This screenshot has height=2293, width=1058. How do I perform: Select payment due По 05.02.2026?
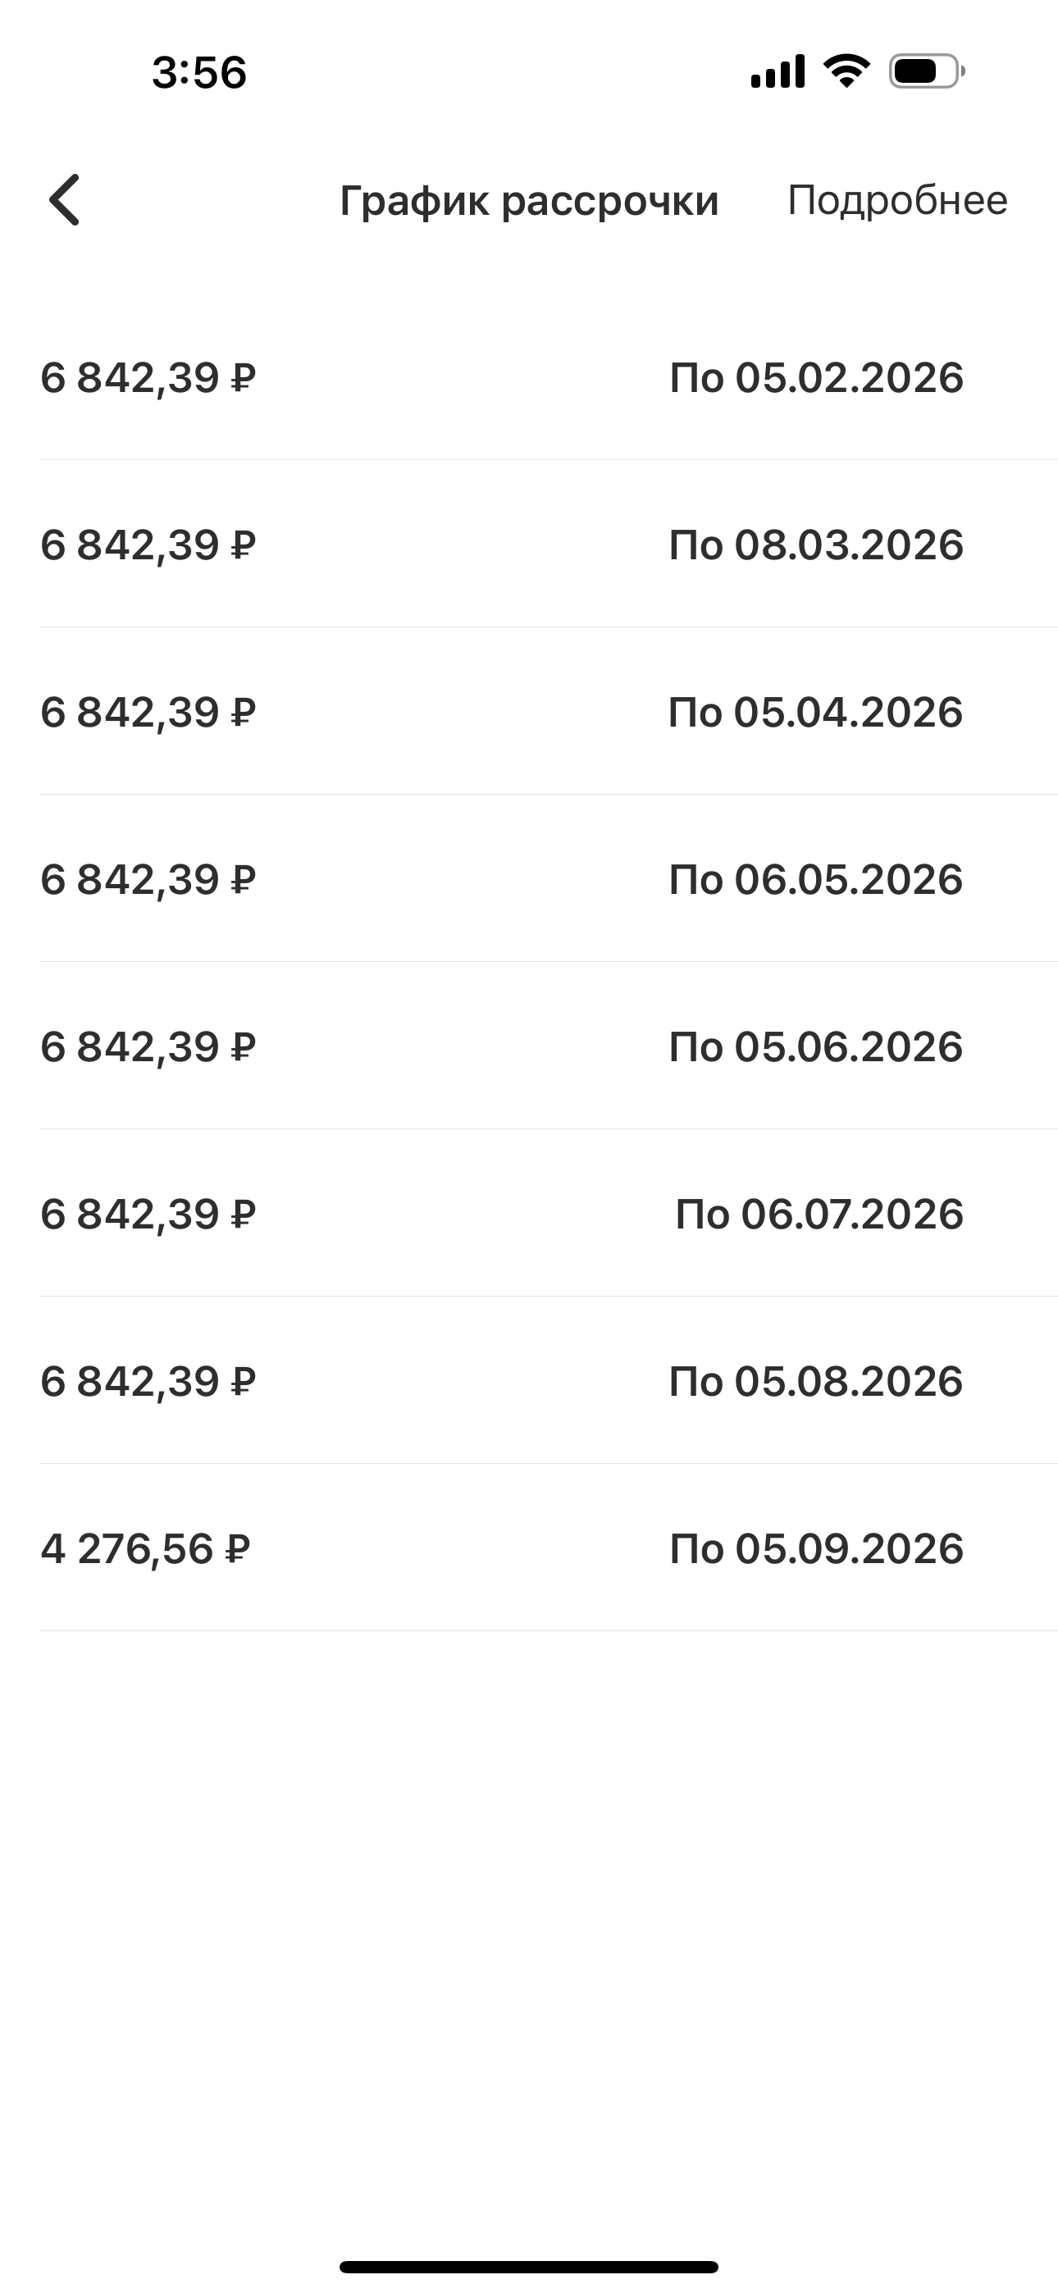(x=816, y=377)
